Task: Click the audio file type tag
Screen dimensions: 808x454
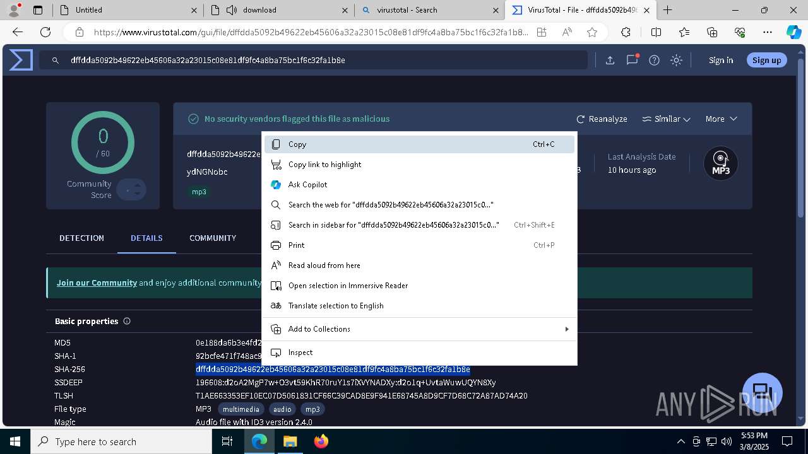Action: click(x=282, y=409)
